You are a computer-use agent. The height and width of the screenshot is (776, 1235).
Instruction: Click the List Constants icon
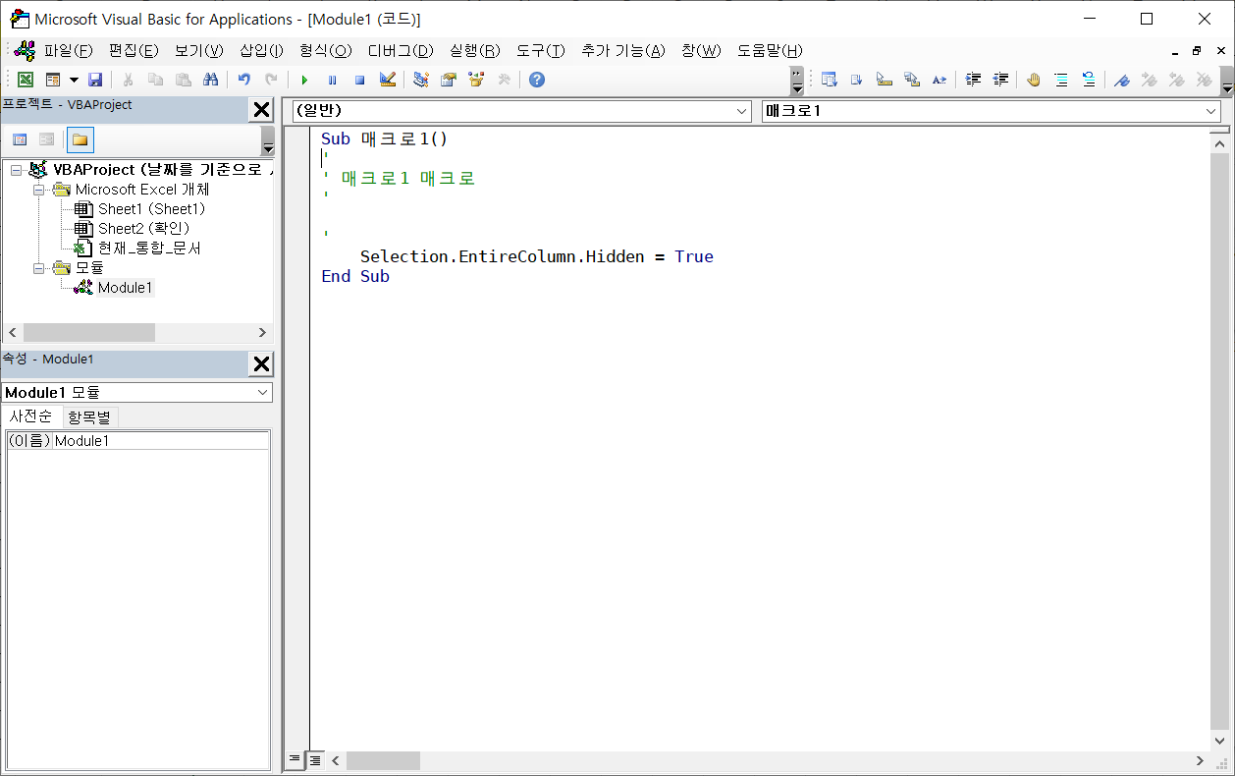point(856,80)
